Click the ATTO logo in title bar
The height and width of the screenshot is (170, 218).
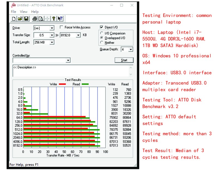[13, 5]
